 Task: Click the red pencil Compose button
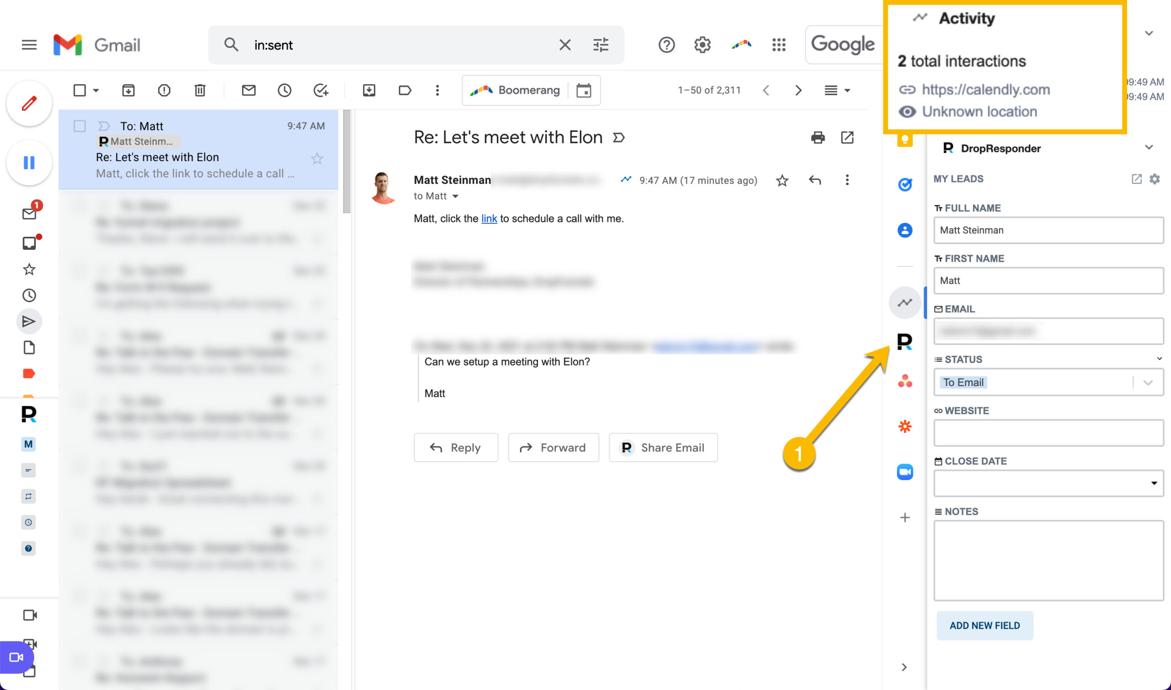pyautogui.click(x=29, y=103)
